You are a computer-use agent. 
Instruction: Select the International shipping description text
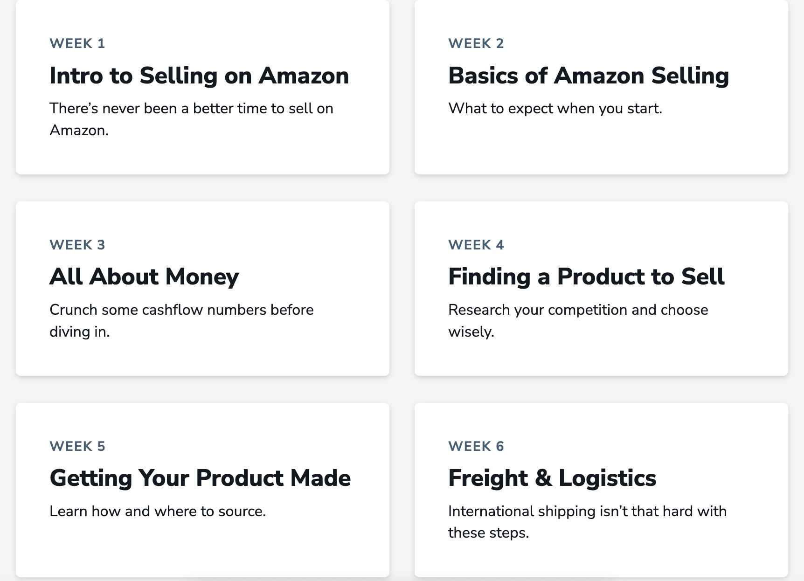click(x=588, y=522)
